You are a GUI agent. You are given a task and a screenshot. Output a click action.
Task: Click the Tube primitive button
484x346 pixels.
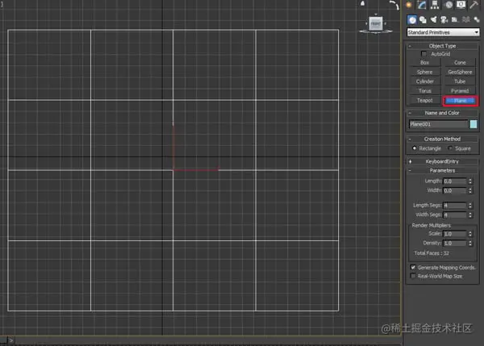point(460,81)
